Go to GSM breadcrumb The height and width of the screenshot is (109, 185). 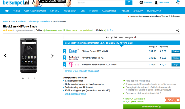click(13, 21)
